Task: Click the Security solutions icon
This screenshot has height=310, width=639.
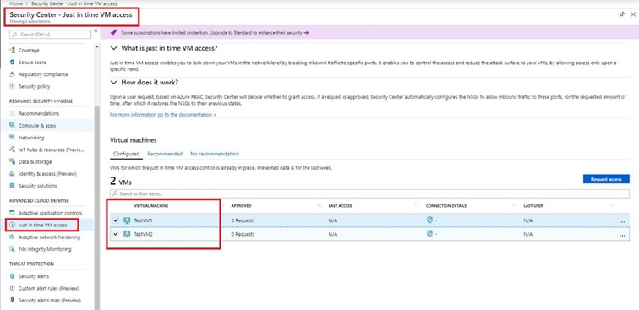Action: click(x=12, y=186)
